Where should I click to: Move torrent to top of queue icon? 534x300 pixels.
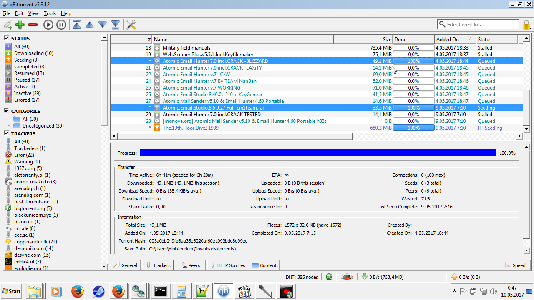pos(77,25)
